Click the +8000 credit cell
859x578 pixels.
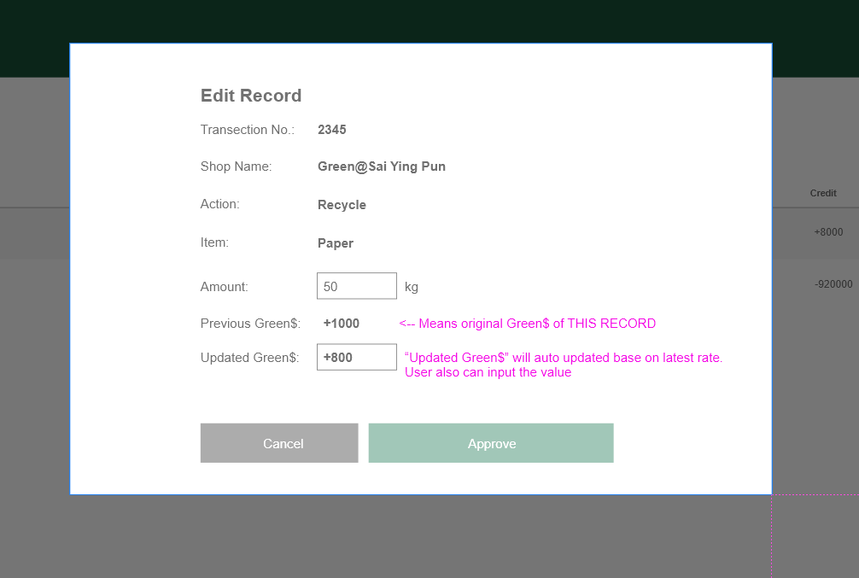(828, 231)
